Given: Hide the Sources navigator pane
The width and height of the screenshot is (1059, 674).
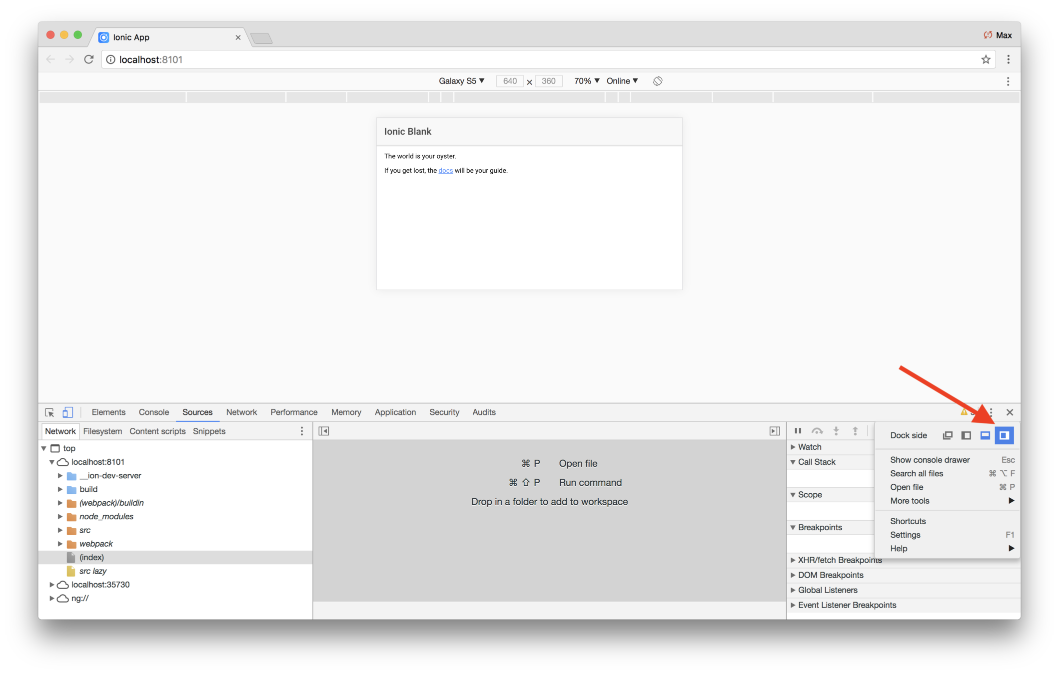Looking at the screenshot, I should pos(324,431).
